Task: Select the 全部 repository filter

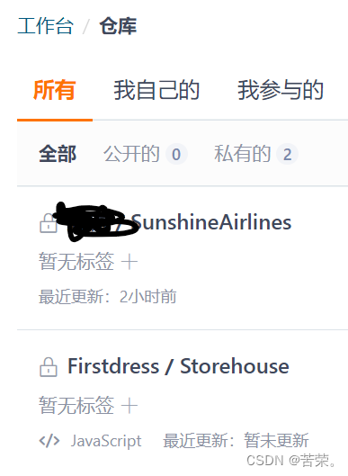Action: 58,154
